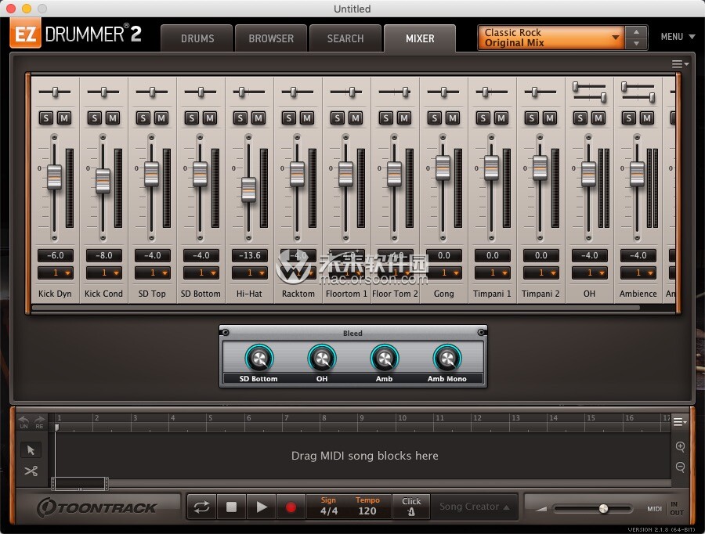
Task: Expand the Song Creator panel
Action: (x=475, y=507)
